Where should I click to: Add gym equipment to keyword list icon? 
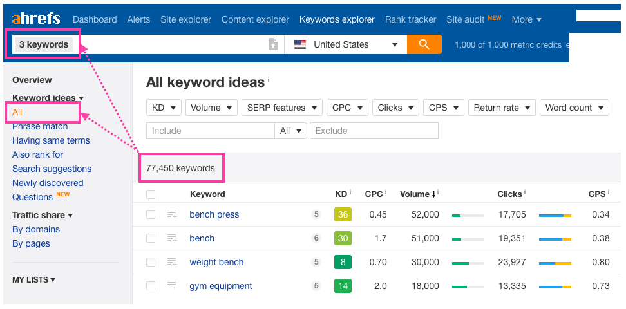[x=172, y=286]
